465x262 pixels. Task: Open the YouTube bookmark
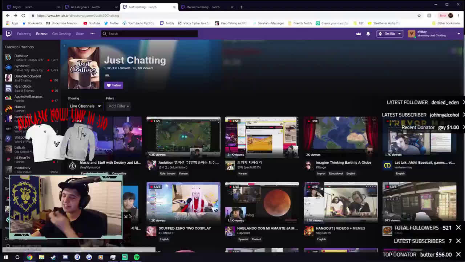click(x=92, y=23)
